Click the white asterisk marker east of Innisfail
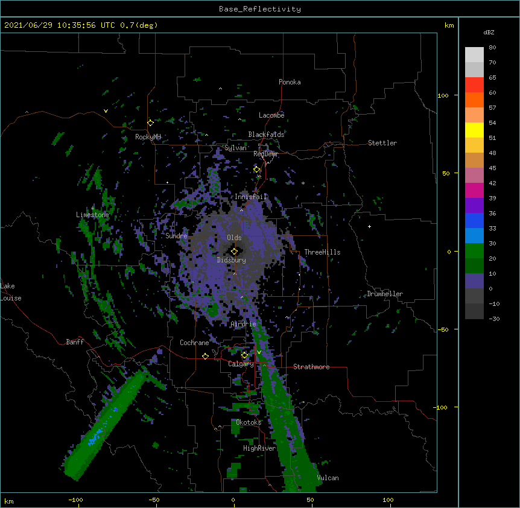520x508 pixels. click(x=303, y=183)
